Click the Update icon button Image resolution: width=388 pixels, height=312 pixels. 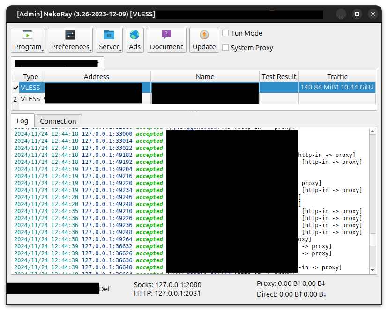click(204, 35)
